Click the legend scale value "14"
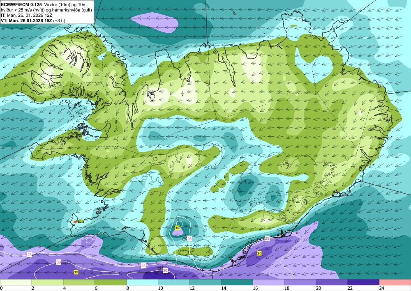 [x=224, y=288]
